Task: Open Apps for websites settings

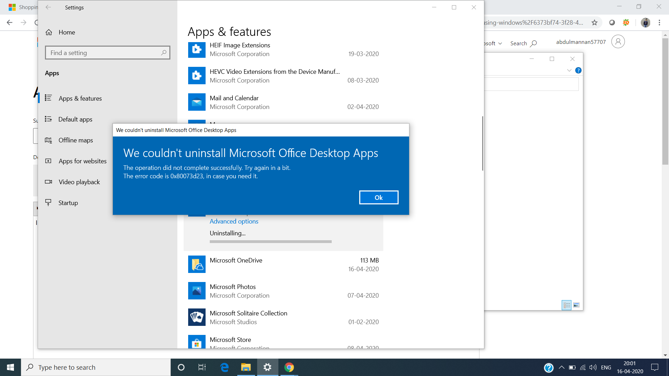Action: click(x=83, y=161)
